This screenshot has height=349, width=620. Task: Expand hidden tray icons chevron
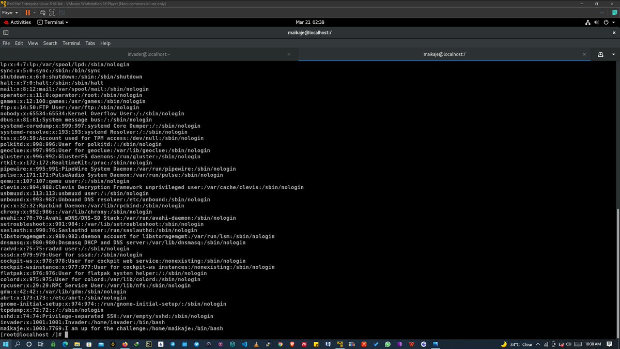[x=538, y=344]
